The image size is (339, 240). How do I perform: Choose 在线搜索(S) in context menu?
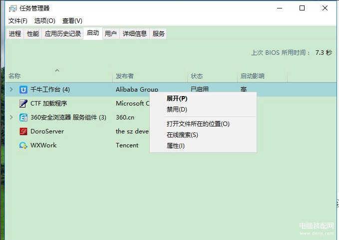pyautogui.click(x=203, y=135)
